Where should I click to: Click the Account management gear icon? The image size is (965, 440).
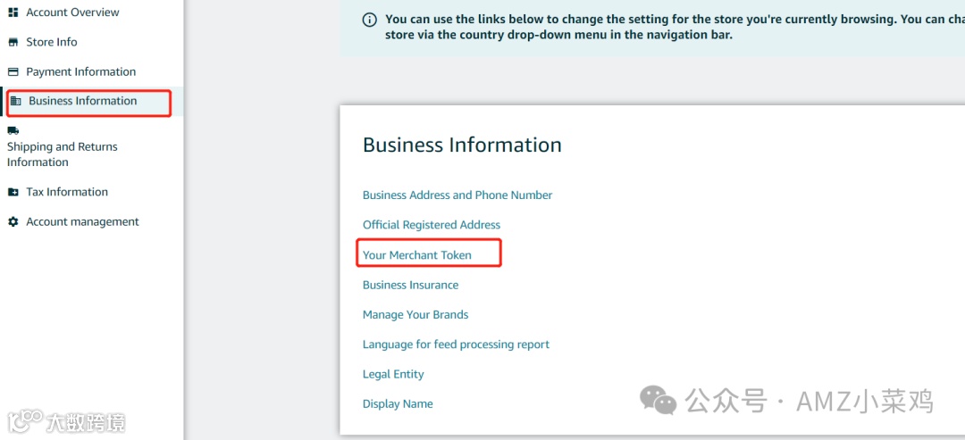click(x=13, y=222)
